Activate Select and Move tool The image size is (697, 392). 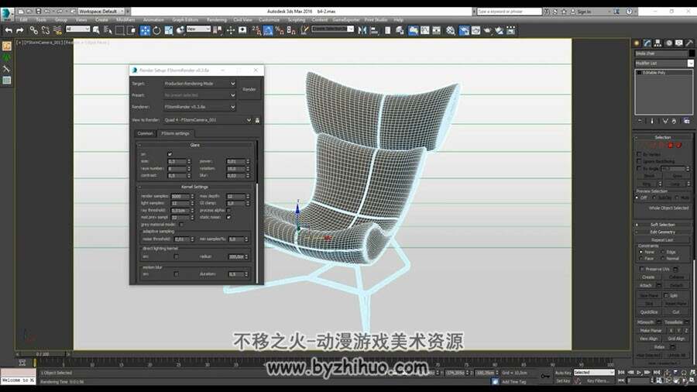(145, 30)
